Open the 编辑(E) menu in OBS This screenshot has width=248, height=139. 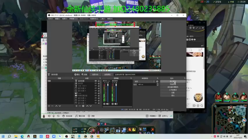tap(57, 19)
